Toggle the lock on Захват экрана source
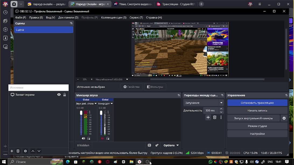This screenshot has height=165, width=294. (x=65, y=95)
